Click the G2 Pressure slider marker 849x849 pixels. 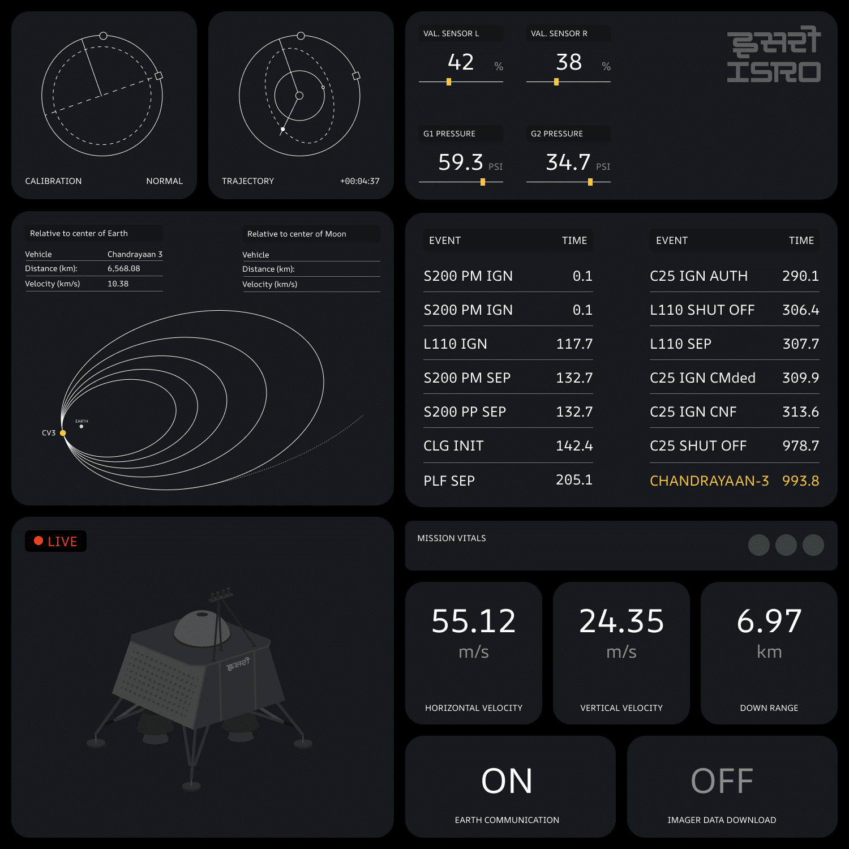point(590,182)
